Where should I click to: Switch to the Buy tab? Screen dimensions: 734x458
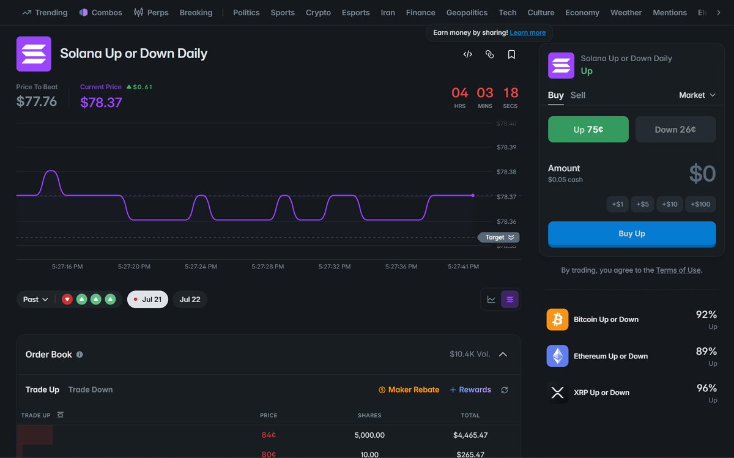[556, 95]
